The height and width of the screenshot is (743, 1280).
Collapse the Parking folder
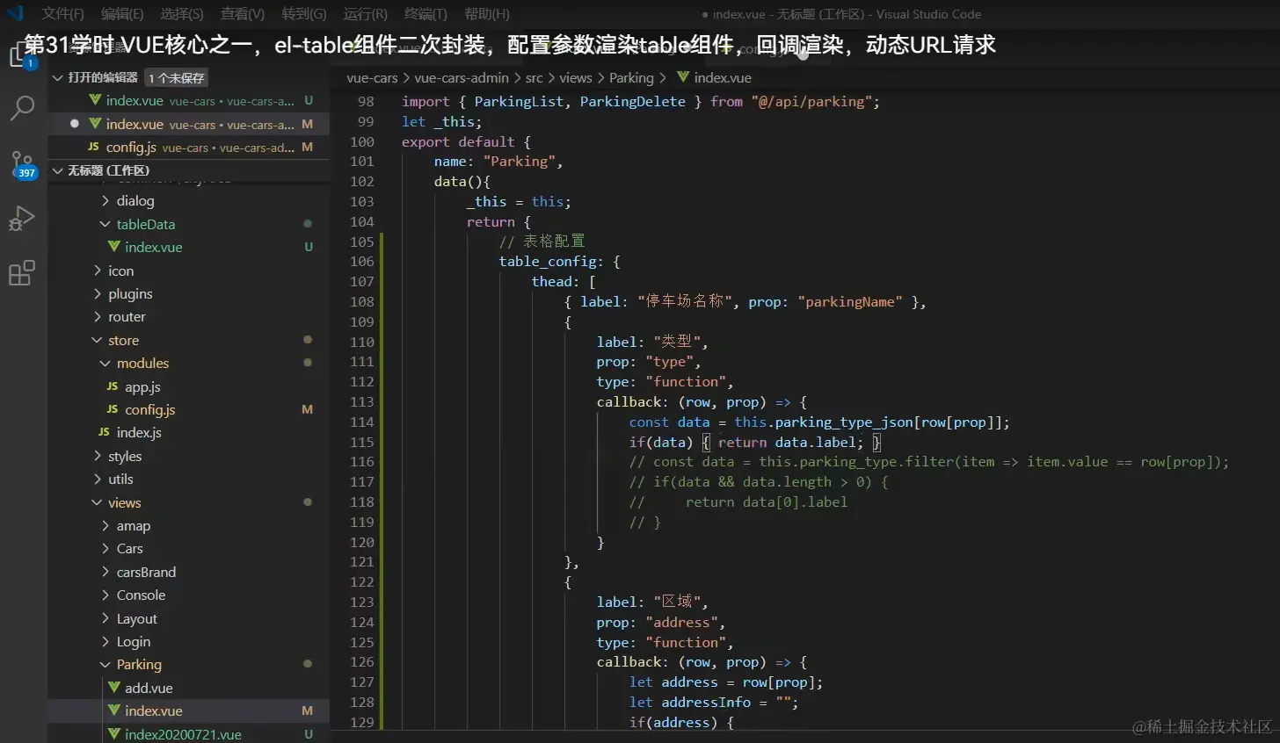[105, 665]
